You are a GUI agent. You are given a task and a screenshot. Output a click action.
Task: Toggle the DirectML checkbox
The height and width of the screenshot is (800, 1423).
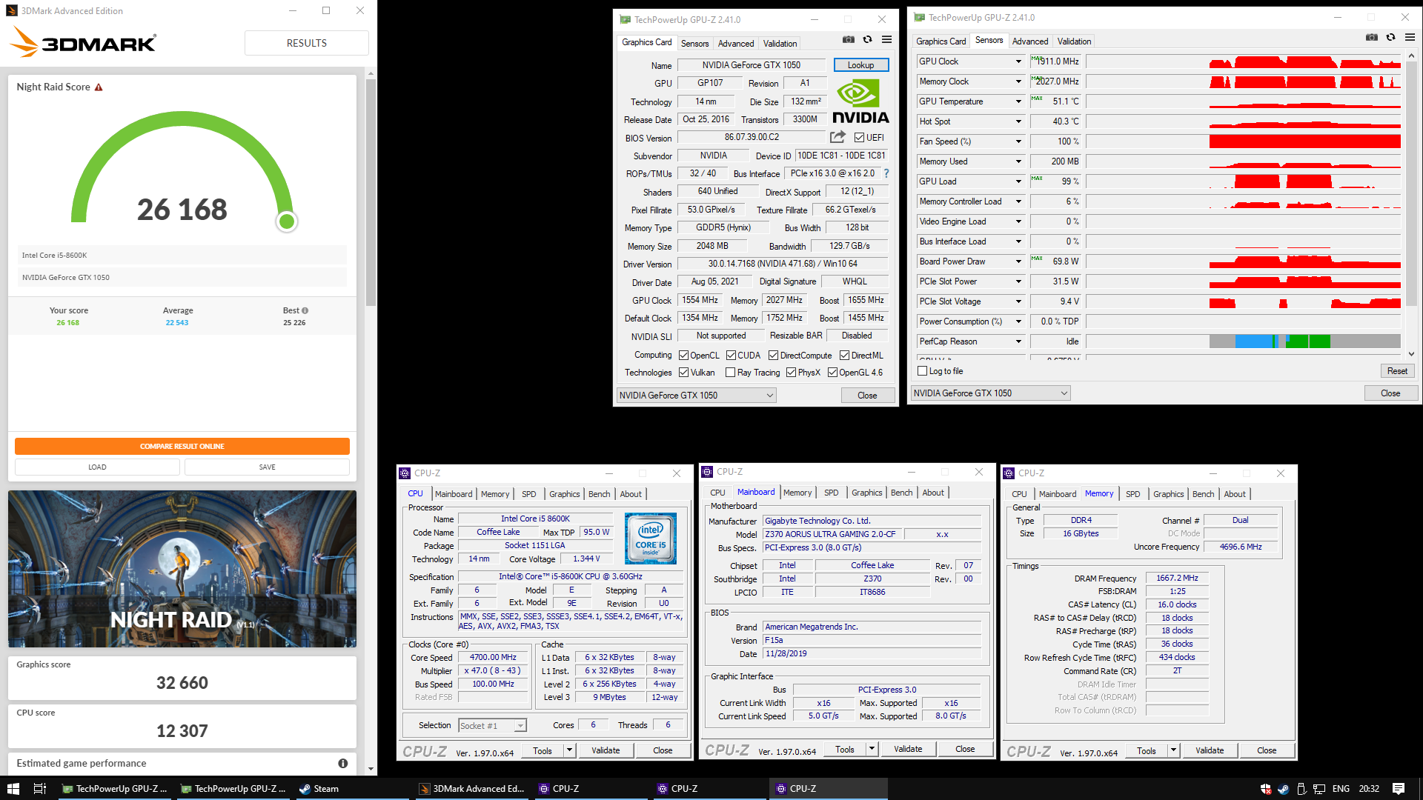(x=844, y=356)
